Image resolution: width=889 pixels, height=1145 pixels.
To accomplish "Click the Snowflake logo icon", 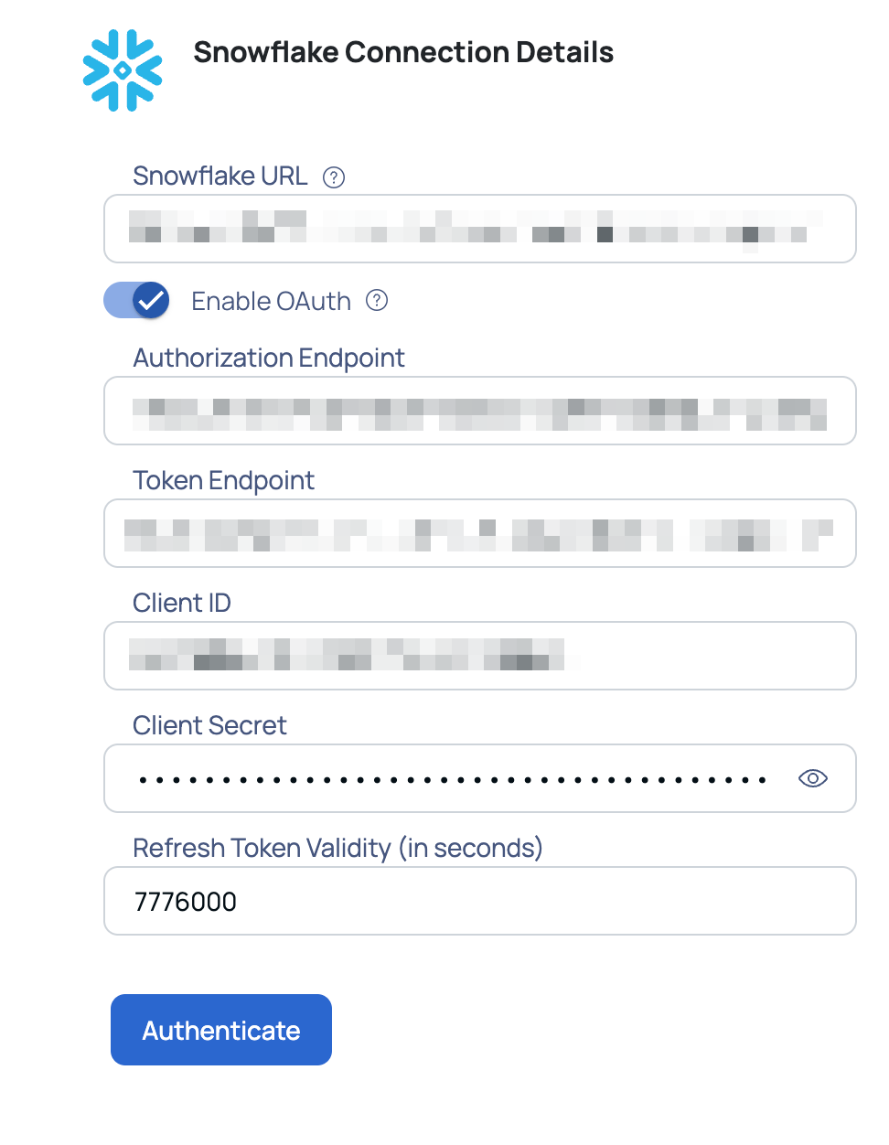I will tap(123, 70).
